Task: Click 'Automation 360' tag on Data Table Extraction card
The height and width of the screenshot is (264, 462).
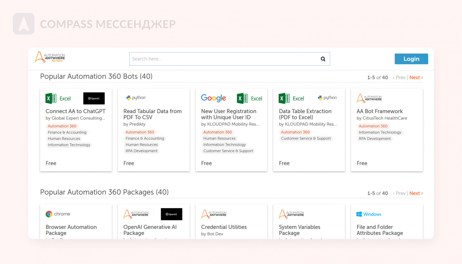Action: click(x=295, y=132)
